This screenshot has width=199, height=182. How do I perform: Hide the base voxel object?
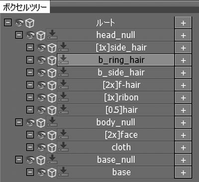coord(42,172)
